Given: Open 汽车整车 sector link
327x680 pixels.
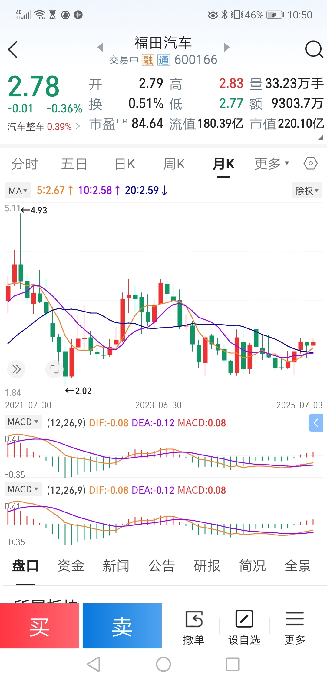Looking at the screenshot, I should pyautogui.click(x=44, y=126).
